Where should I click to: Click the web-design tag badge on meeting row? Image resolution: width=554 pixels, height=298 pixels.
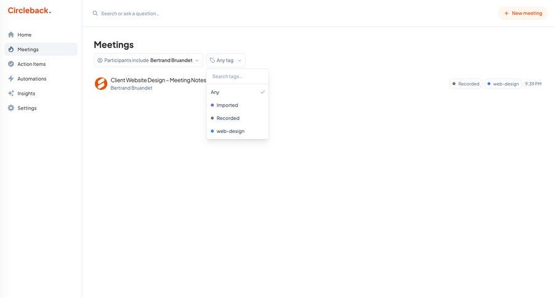(x=503, y=84)
